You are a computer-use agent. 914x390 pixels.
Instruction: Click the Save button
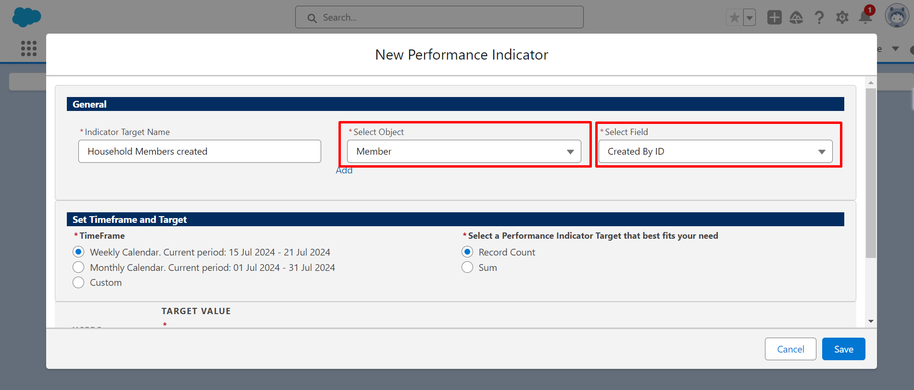point(843,349)
